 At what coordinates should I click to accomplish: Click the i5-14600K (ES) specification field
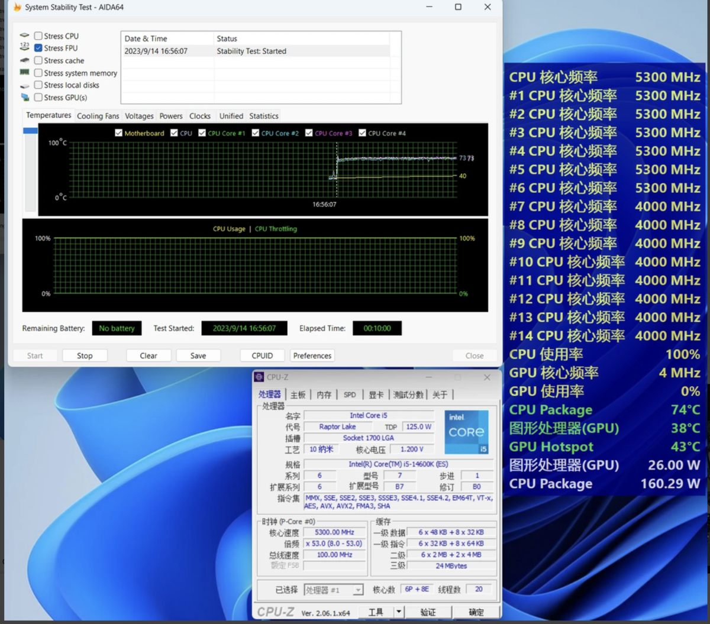(398, 464)
